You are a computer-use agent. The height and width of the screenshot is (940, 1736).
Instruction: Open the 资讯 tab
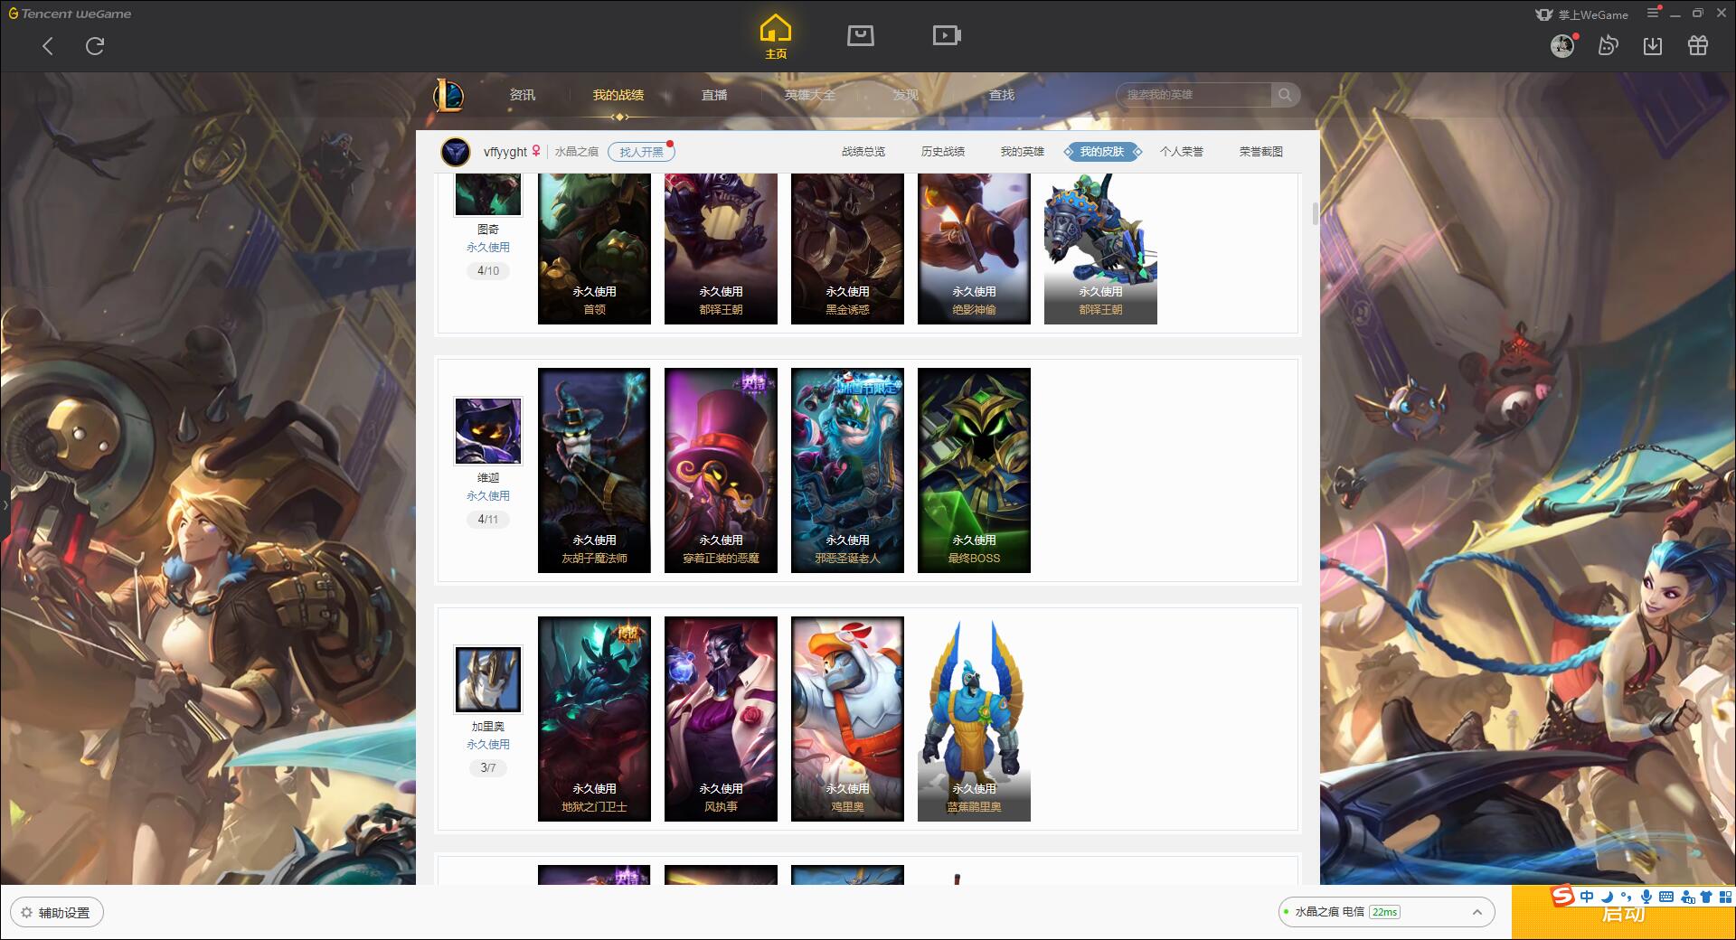[522, 95]
